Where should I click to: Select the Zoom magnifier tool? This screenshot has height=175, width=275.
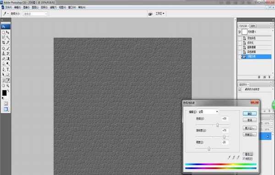(x=8, y=86)
